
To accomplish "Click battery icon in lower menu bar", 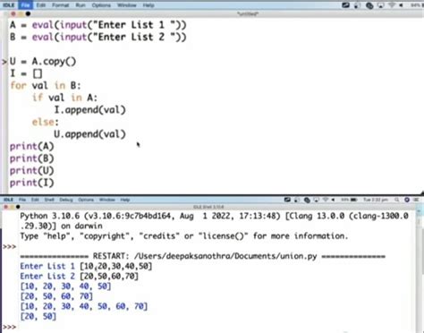I will 353,200.
